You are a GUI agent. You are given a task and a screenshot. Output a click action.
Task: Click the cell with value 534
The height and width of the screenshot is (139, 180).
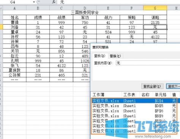pos(108,32)
